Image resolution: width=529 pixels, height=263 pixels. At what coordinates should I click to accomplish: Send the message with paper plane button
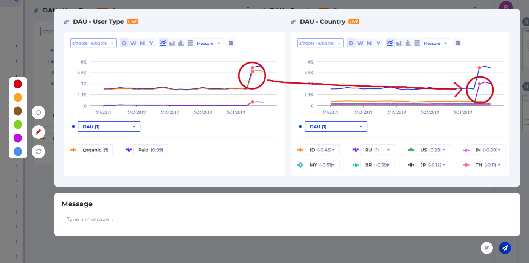click(505, 248)
